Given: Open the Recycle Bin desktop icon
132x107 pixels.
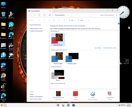Looking at the screenshot, I should (x=3, y=15).
